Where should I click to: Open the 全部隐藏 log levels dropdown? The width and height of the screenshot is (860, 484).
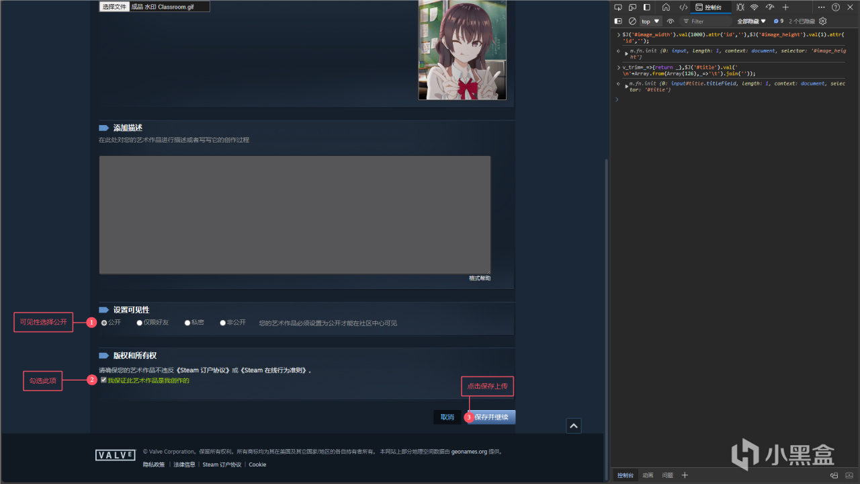click(751, 22)
